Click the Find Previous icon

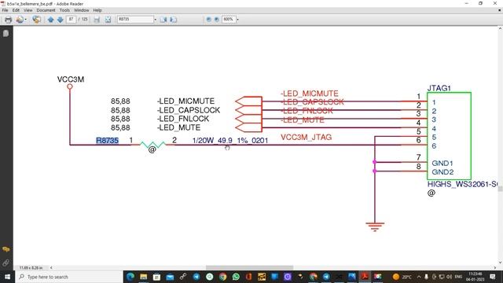pyautogui.click(x=163, y=20)
